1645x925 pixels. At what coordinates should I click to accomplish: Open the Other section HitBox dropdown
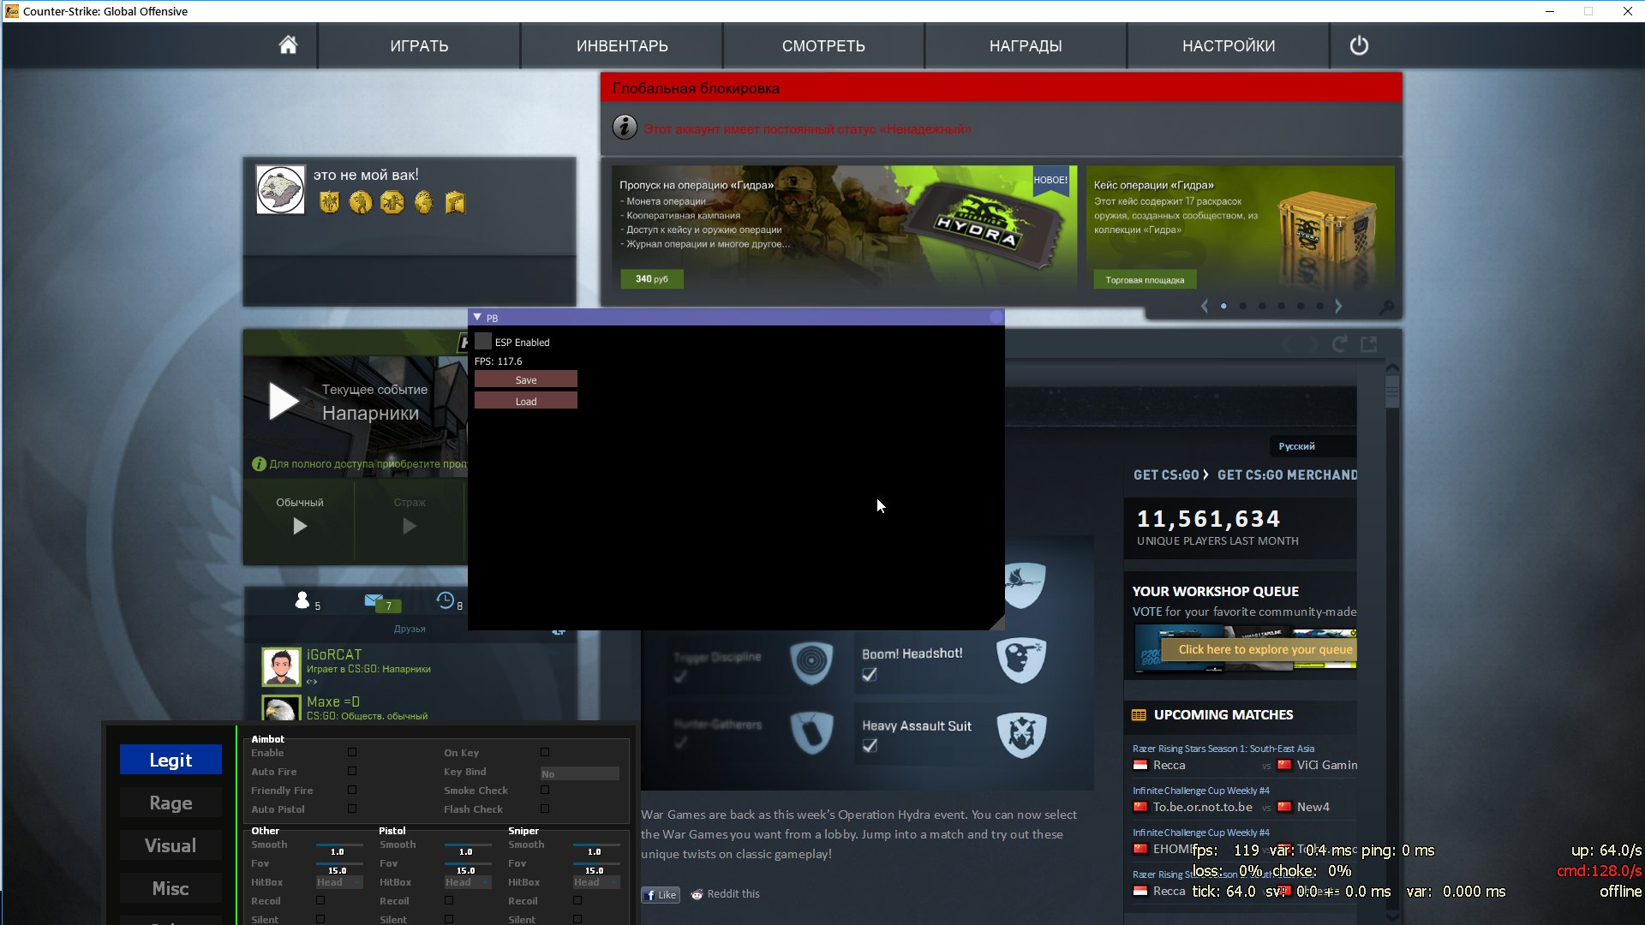(339, 882)
